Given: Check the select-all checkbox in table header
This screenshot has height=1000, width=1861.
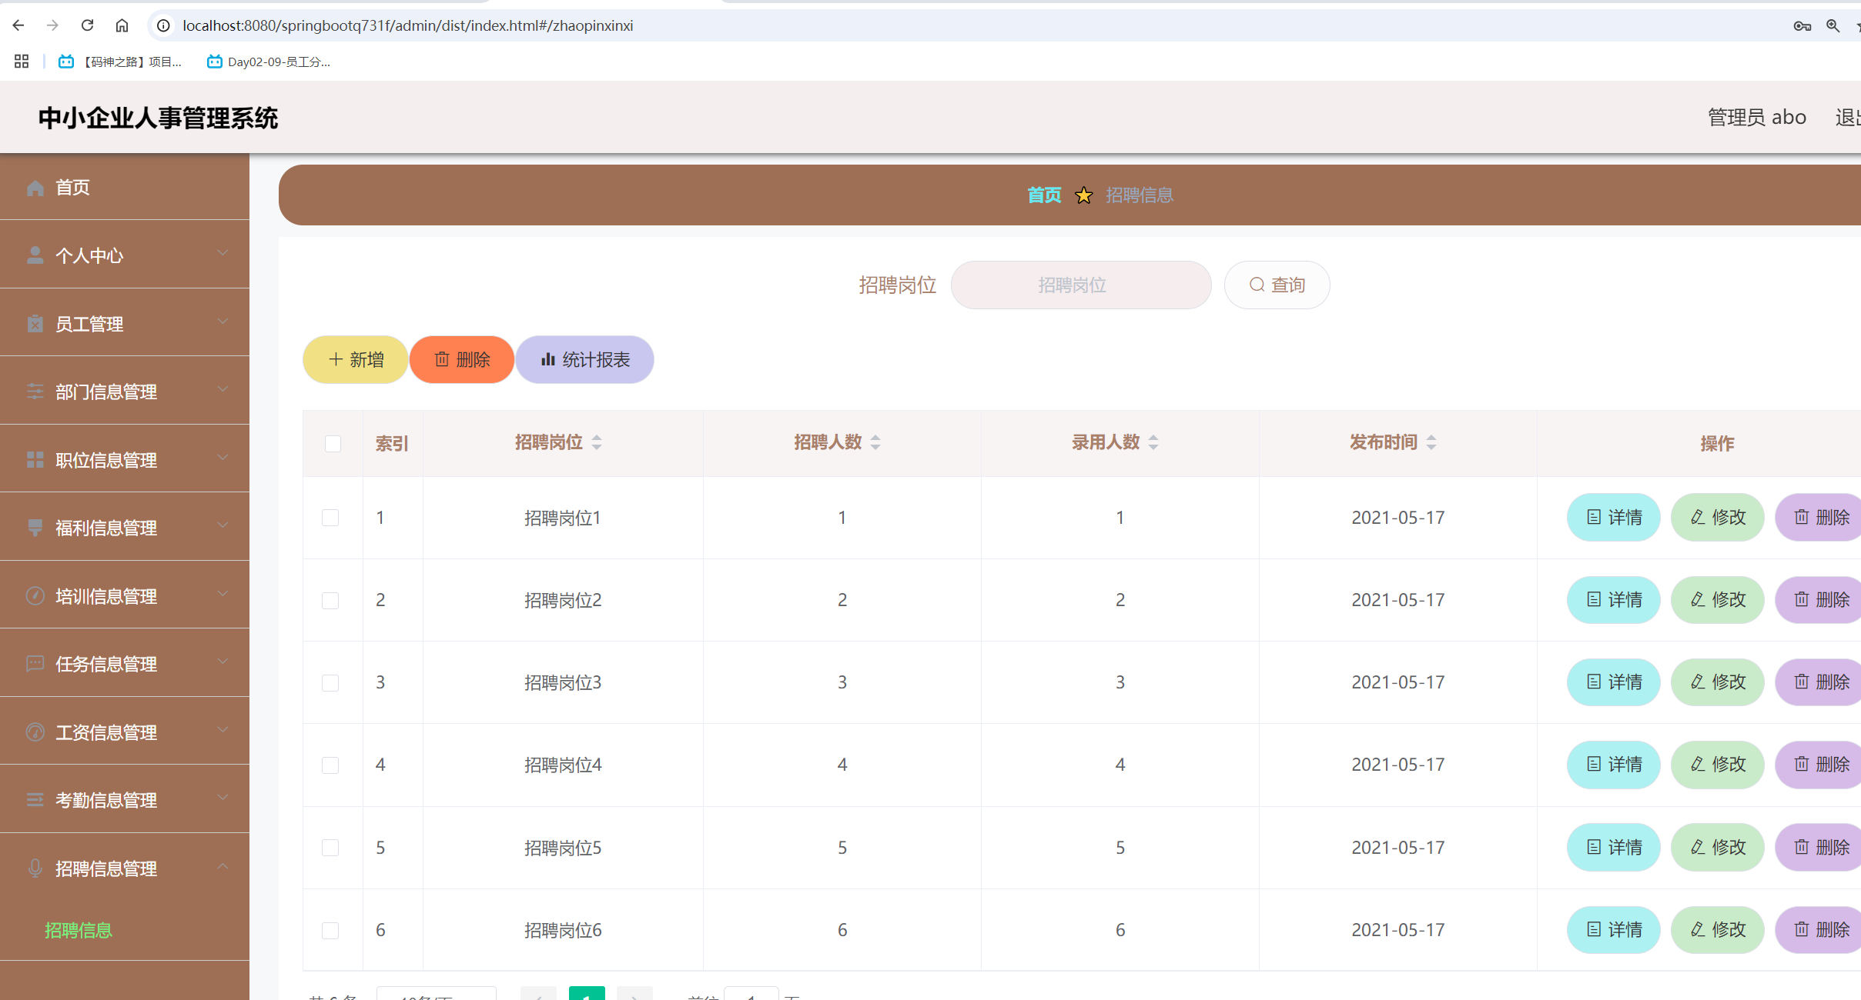Looking at the screenshot, I should tap(332, 444).
